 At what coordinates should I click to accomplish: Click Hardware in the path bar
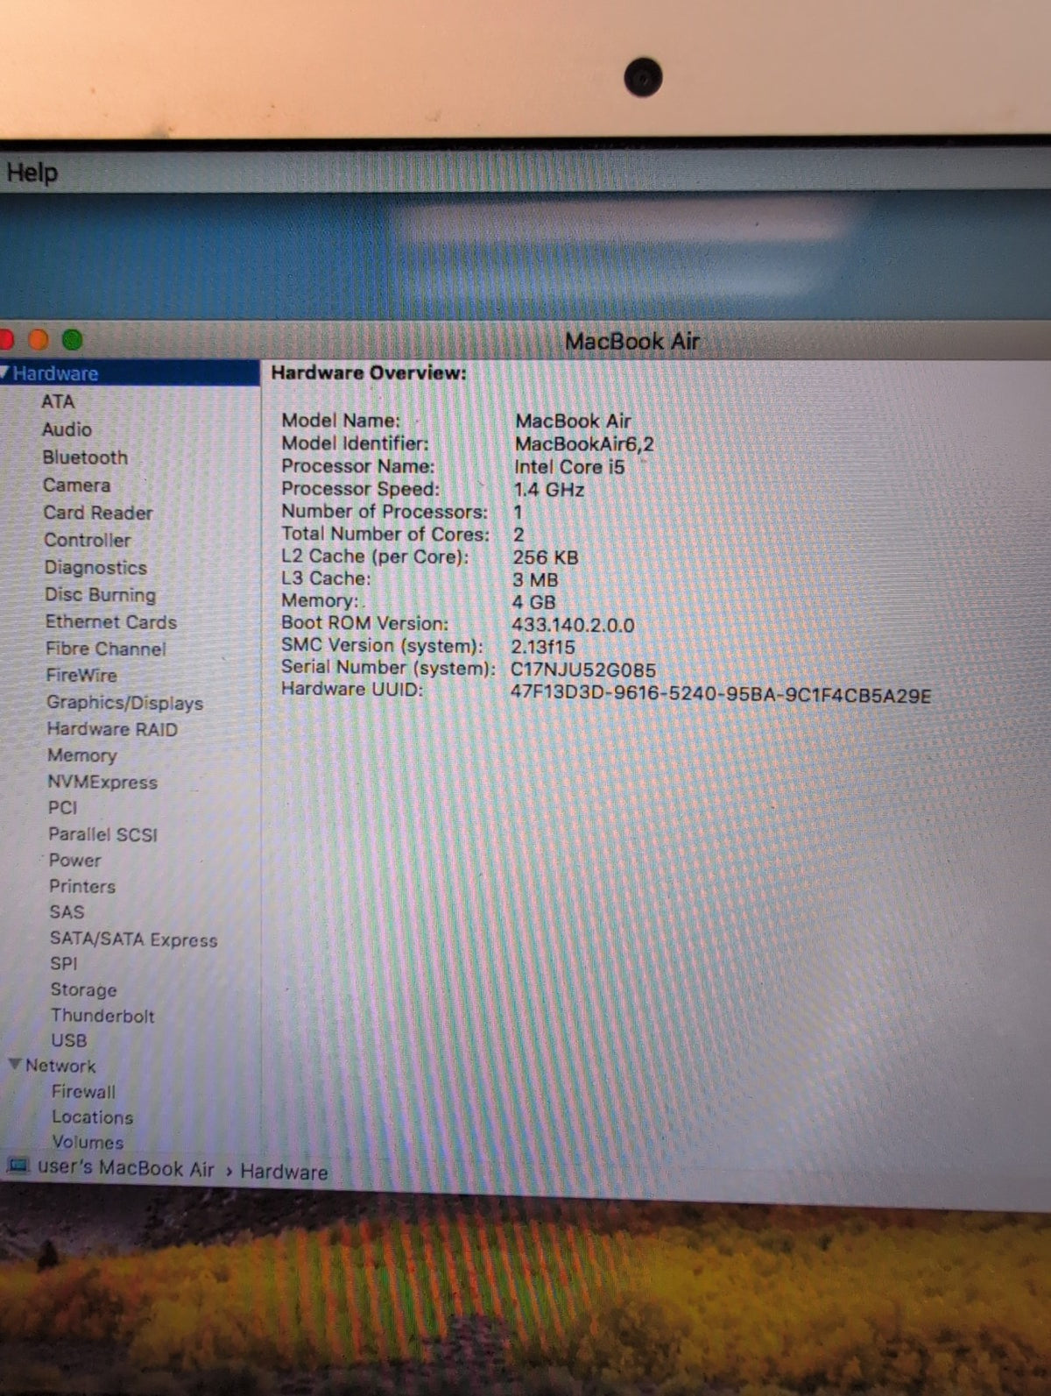click(x=284, y=1173)
